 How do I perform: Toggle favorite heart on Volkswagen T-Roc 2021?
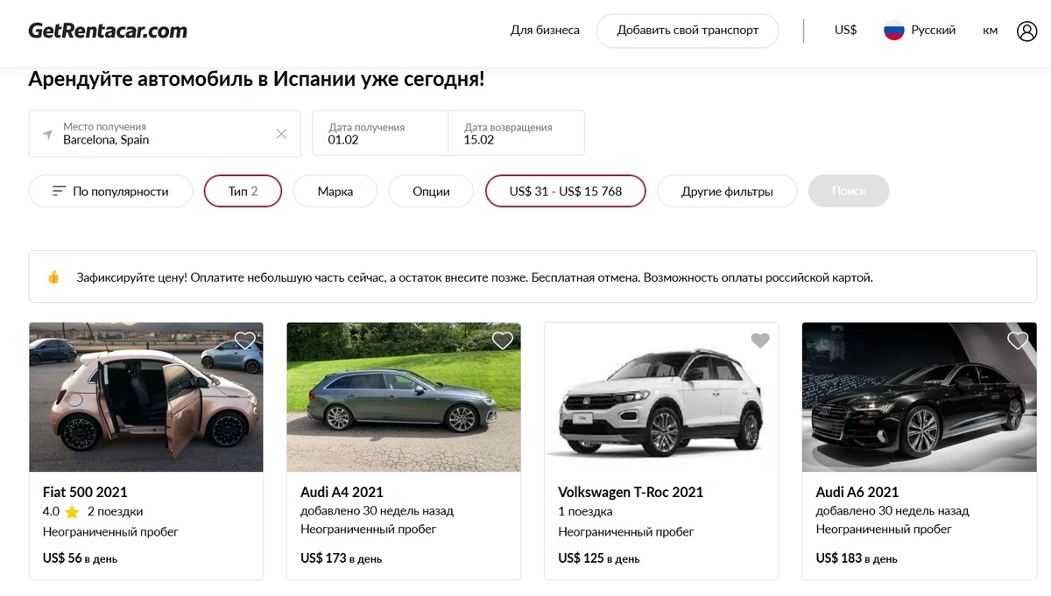(x=760, y=340)
